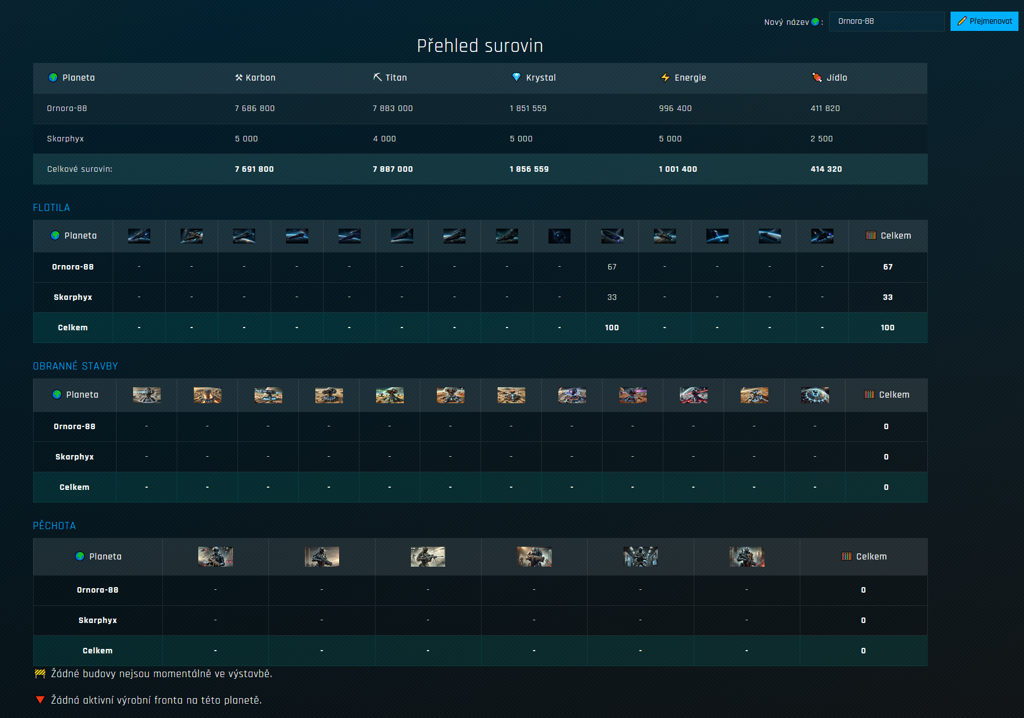Image resolution: width=1024 pixels, height=718 pixels.
Task: Click the red triangle production queue icon
Action: [x=40, y=700]
